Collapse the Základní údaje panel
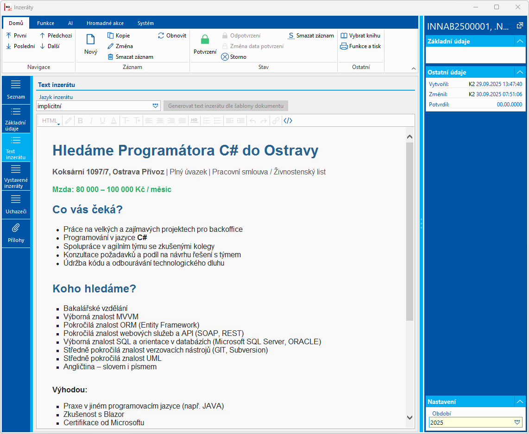 [520, 41]
